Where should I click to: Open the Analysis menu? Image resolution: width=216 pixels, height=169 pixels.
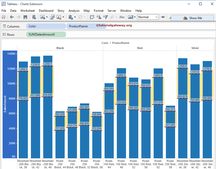click(x=74, y=11)
